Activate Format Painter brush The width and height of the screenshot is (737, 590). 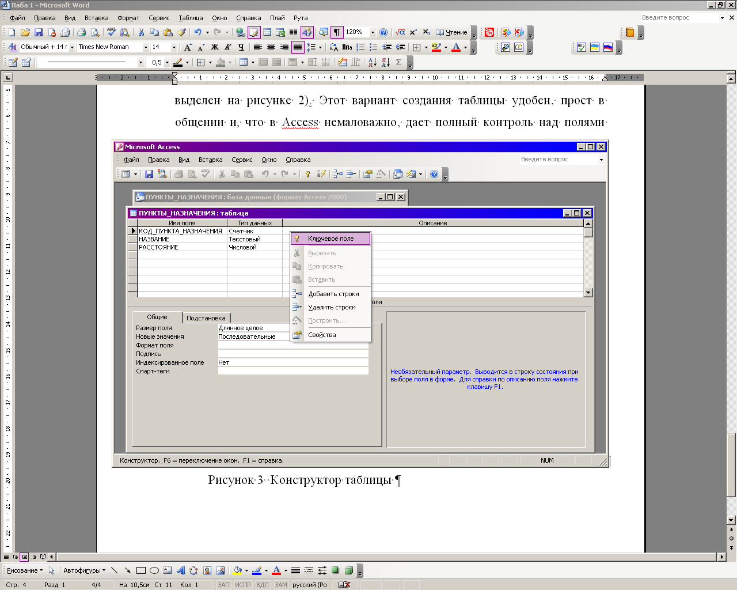click(x=181, y=32)
